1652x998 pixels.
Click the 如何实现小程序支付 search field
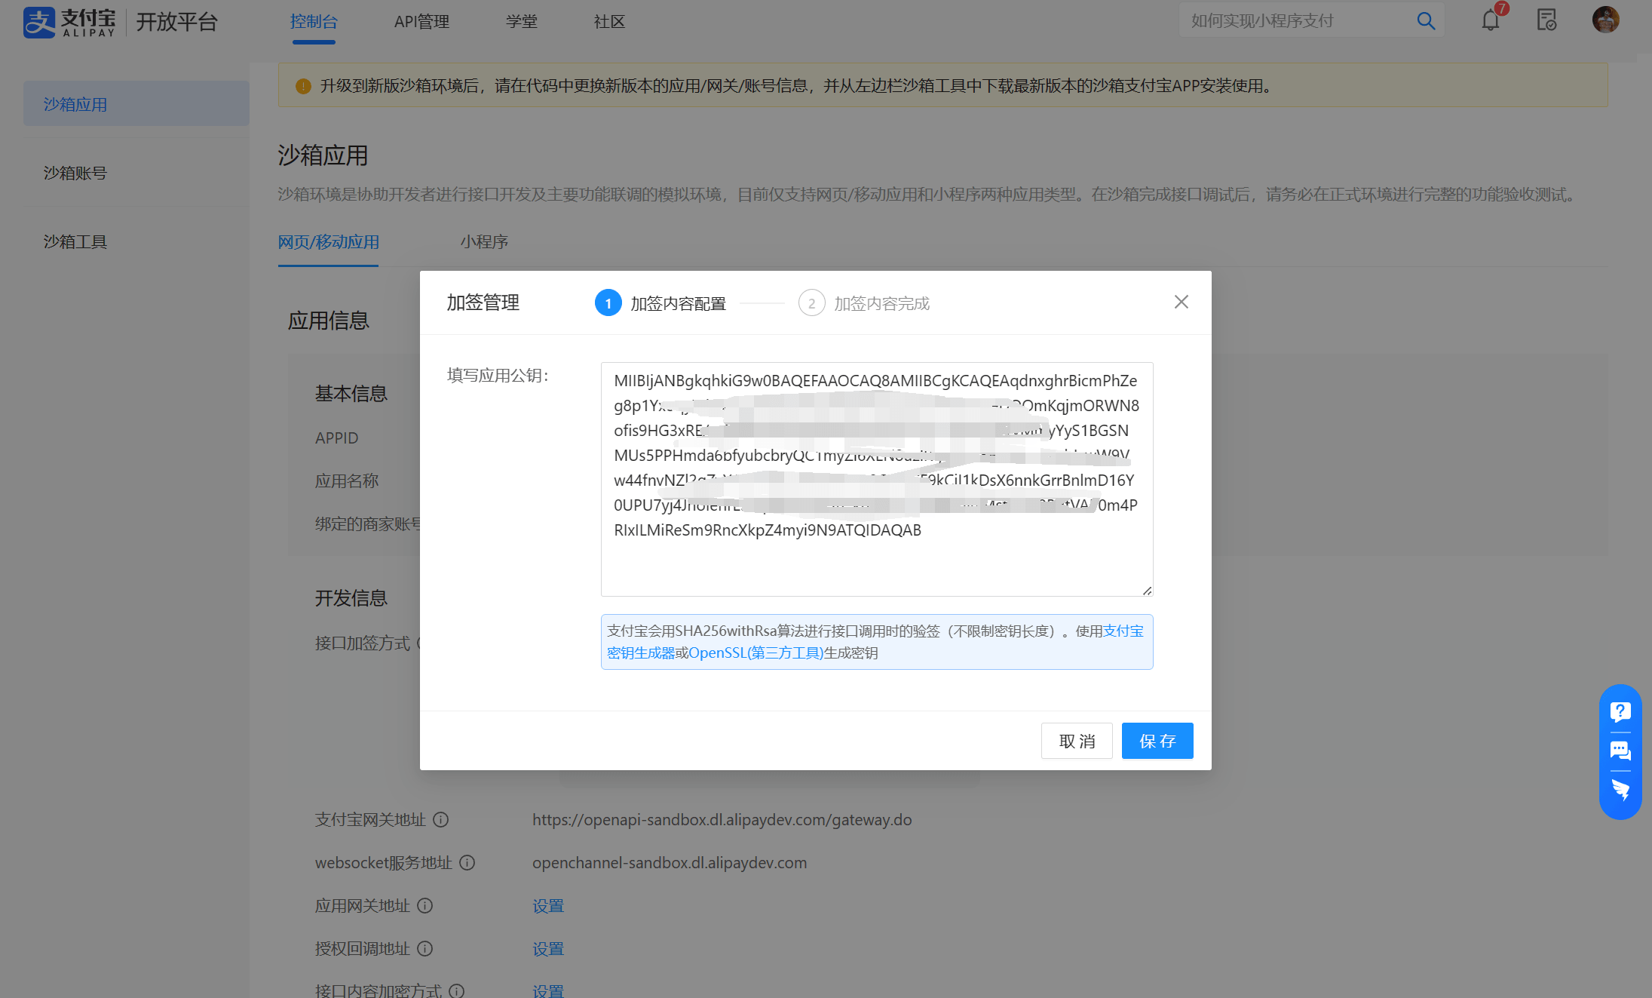tap(1293, 21)
